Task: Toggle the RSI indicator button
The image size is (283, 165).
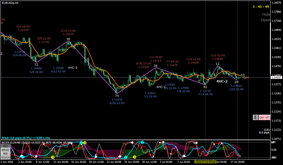Action: (6, 153)
